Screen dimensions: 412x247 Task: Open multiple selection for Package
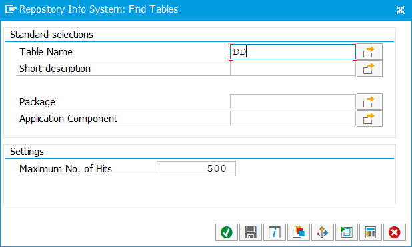tap(369, 101)
